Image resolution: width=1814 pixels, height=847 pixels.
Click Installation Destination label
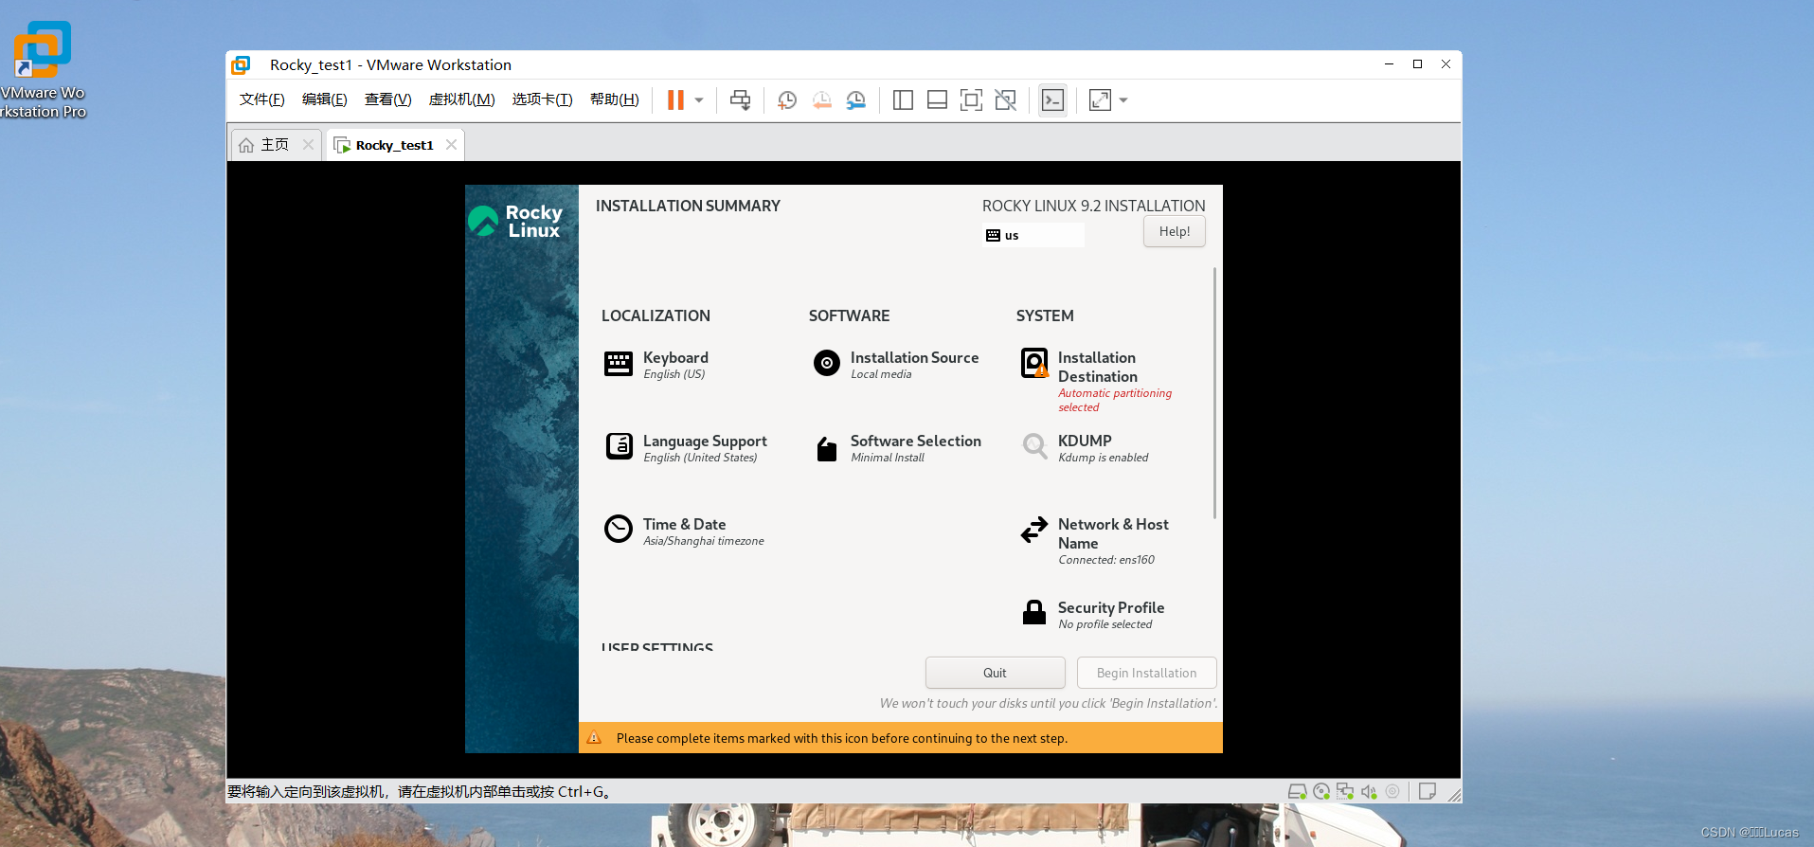tap(1098, 367)
